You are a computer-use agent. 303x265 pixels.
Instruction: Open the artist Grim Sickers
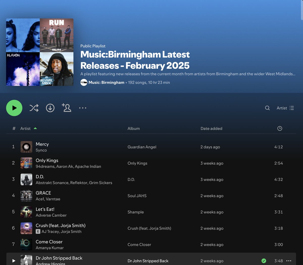coord(100,183)
